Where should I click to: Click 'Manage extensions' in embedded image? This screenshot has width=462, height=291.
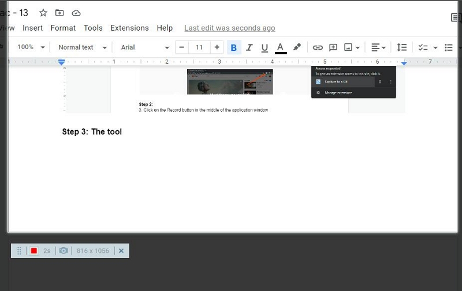(338, 93)
